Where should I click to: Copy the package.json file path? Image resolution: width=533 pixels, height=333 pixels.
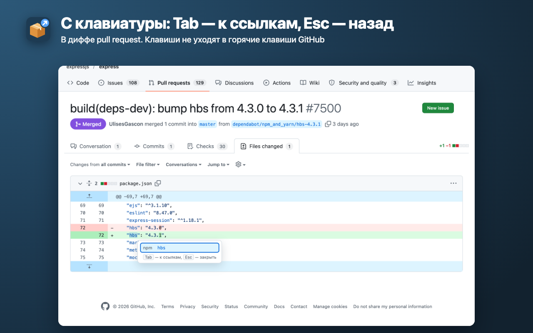click(x=158, y=183)
